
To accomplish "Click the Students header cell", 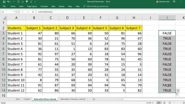I will pos(16,28).
